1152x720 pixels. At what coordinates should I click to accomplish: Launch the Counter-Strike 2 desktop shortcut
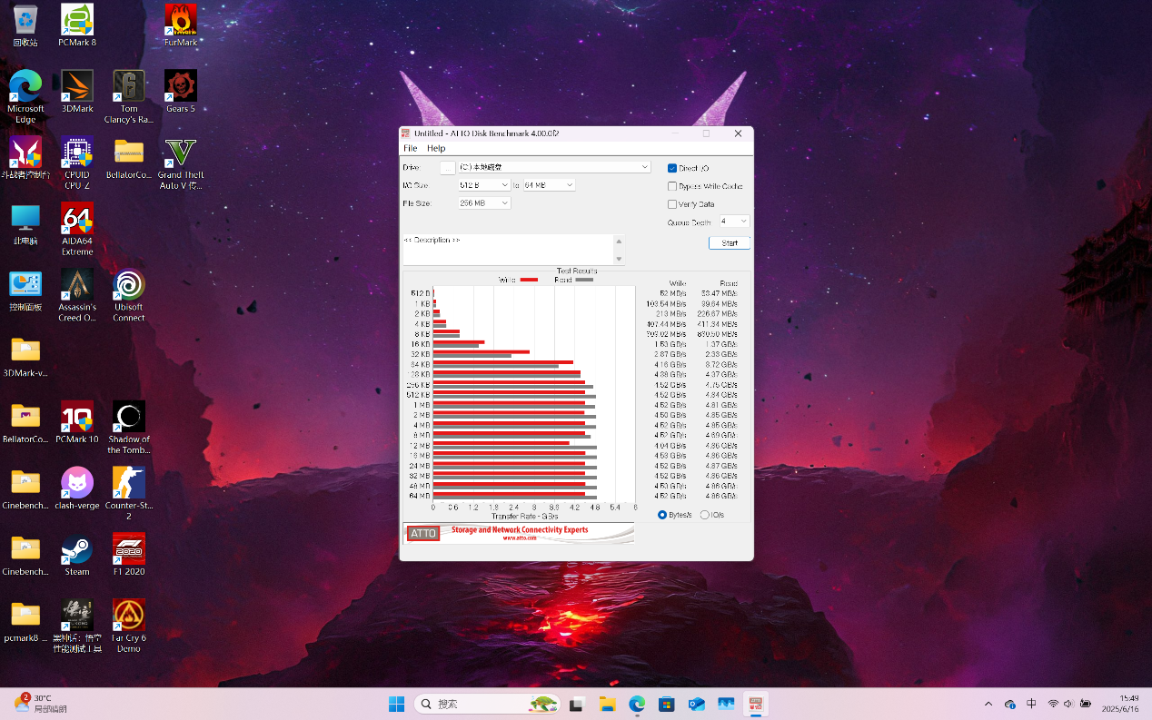[x=129, y=494]
